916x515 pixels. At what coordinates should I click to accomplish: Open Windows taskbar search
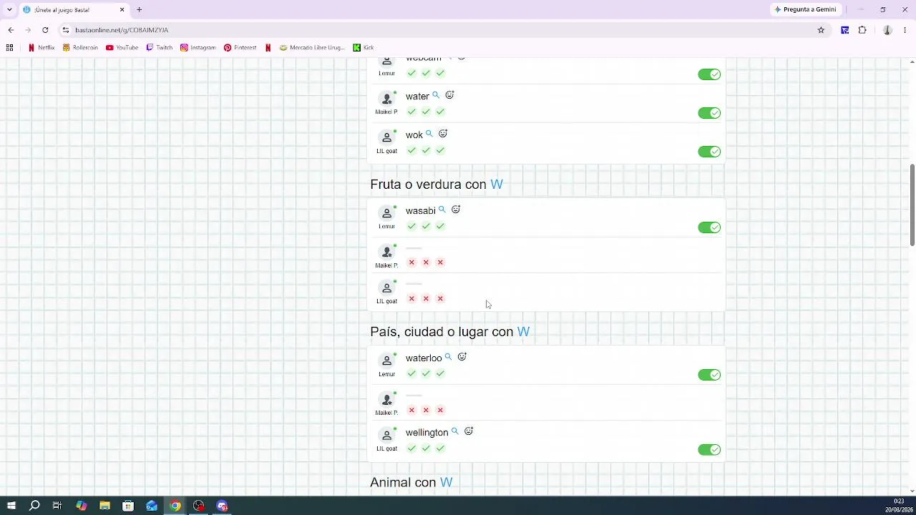34,506
